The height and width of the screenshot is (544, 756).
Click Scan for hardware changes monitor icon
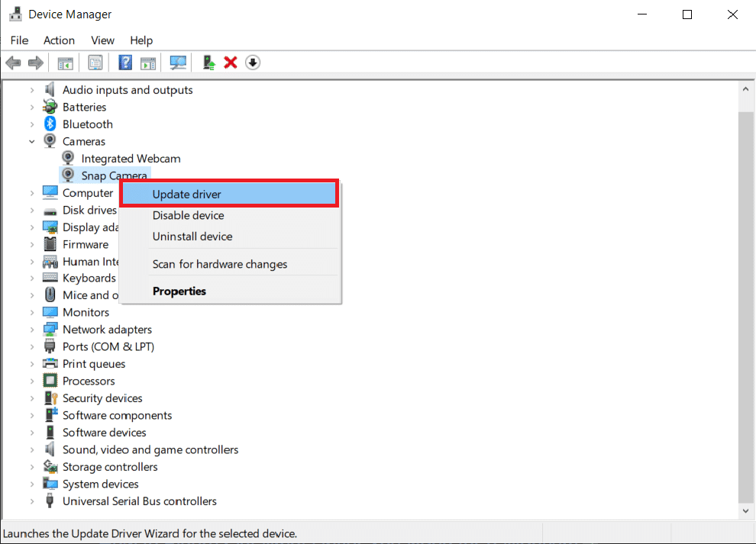pos(178,63)
